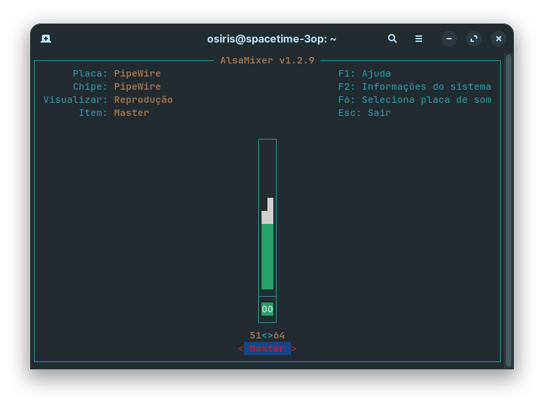This screenshot has height=406, width=544.
Task: Open the hamburger menu in header
Action: 419,39
